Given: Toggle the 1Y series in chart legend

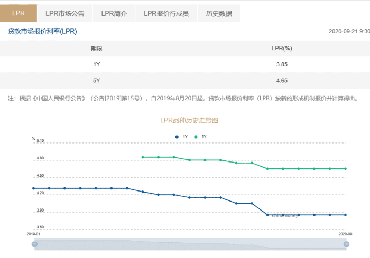Looking at the screenshot, I should tap(181, 137).
